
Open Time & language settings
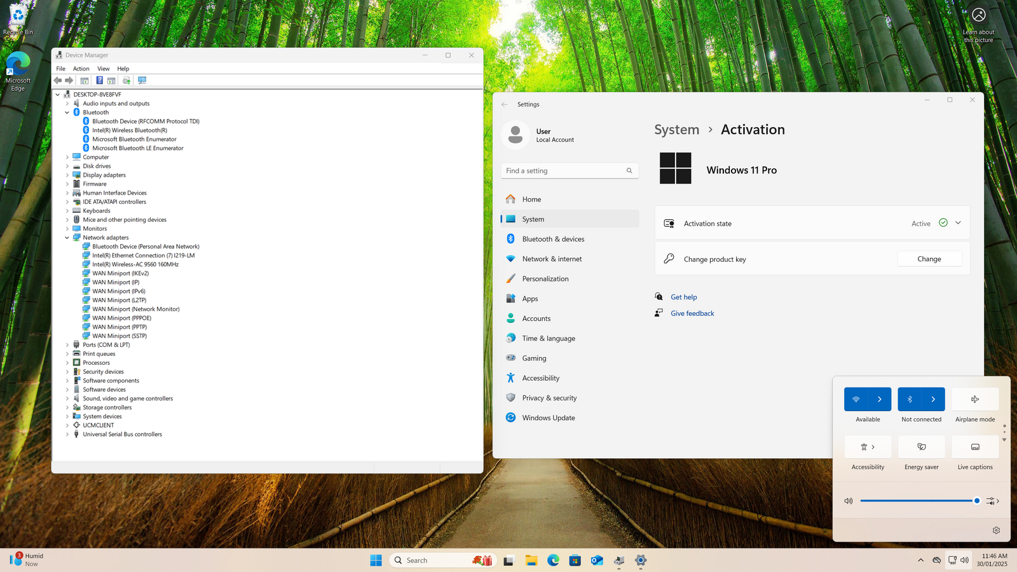click(570, 338)
